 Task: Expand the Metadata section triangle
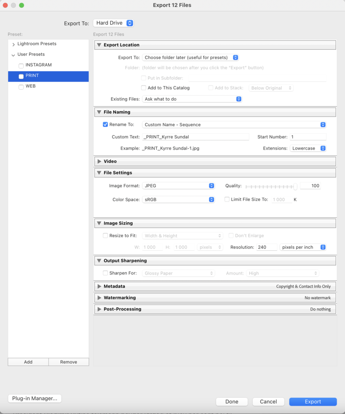(99, 286)
